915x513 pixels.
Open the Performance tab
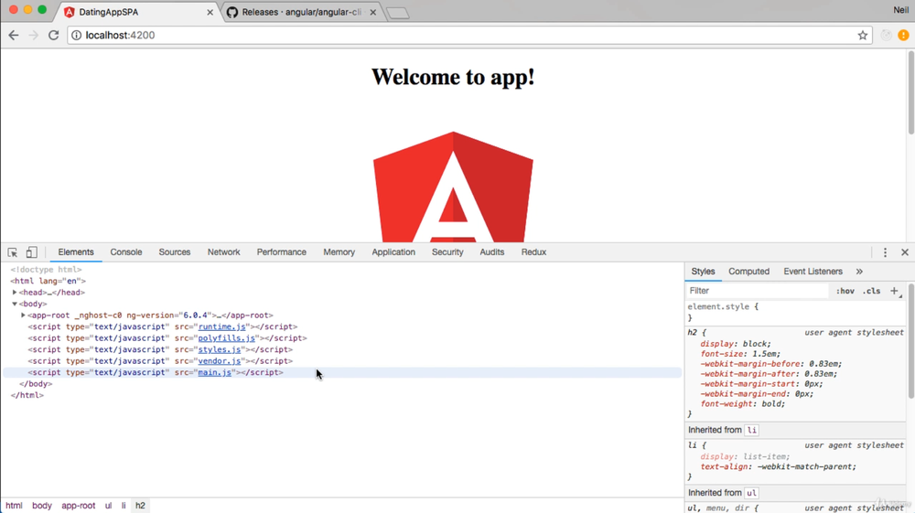pyautogui.click(x=281, y=252)
